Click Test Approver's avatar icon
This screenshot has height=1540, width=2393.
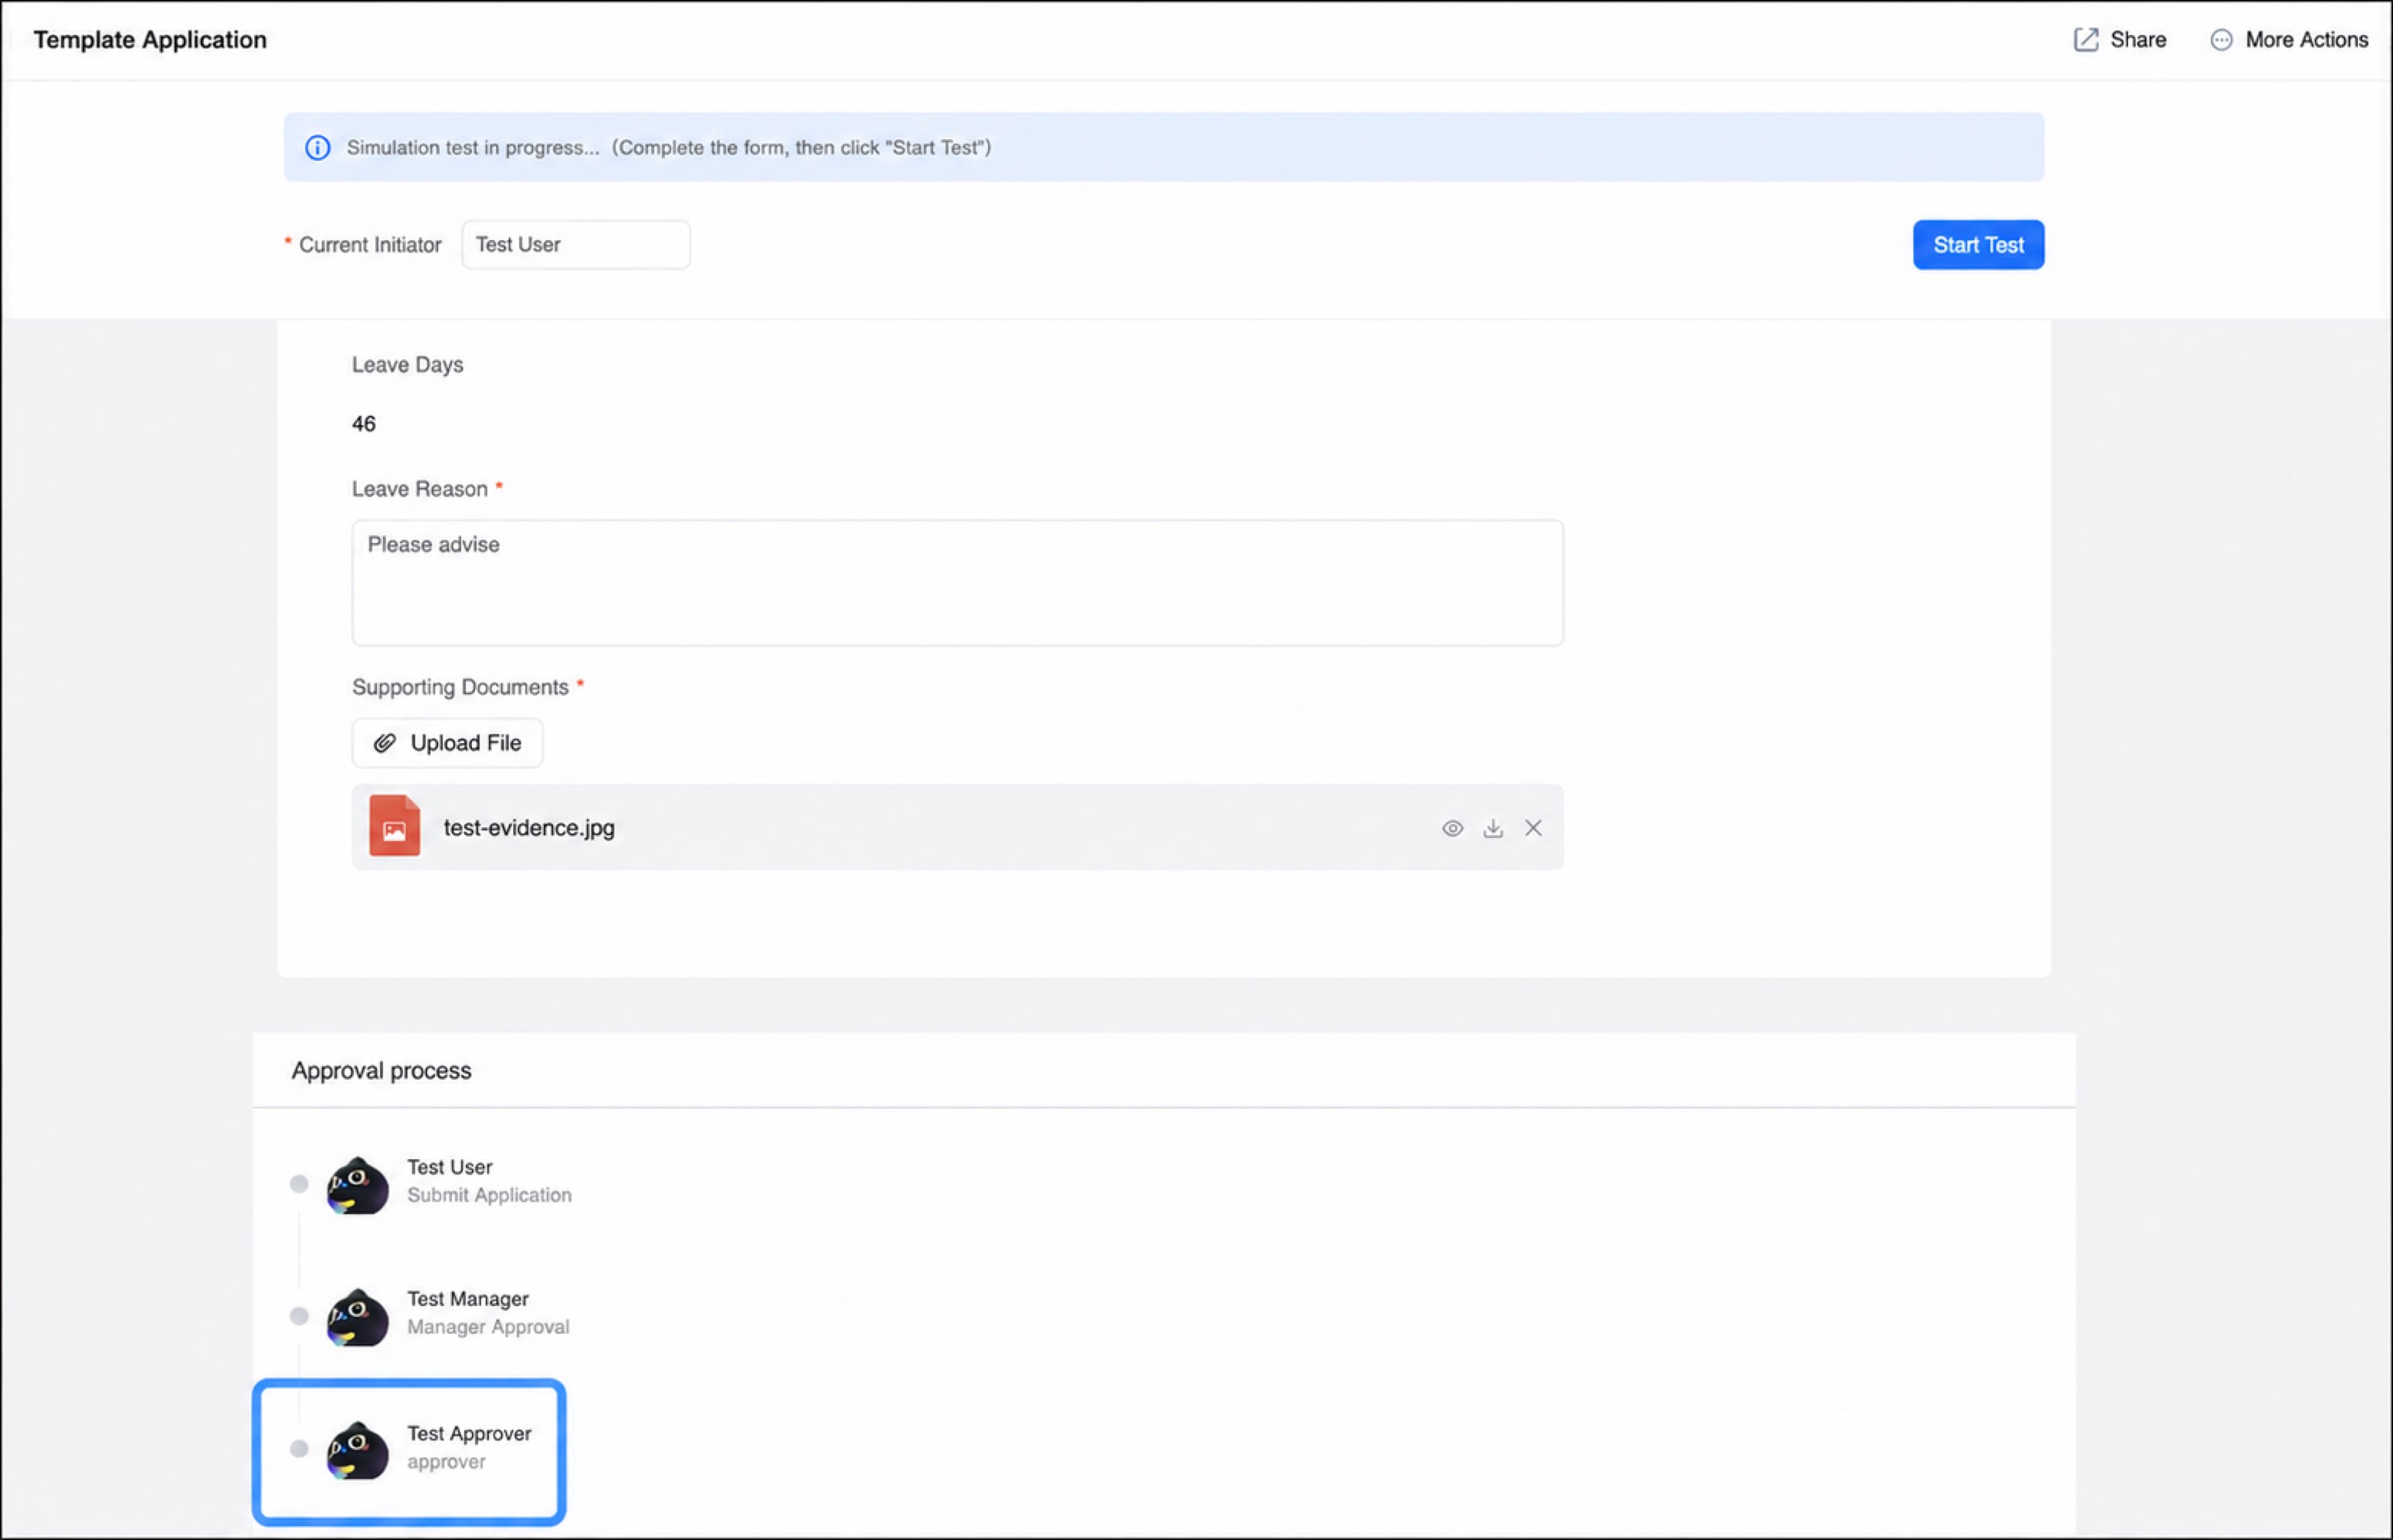(x=358, y=1450)
